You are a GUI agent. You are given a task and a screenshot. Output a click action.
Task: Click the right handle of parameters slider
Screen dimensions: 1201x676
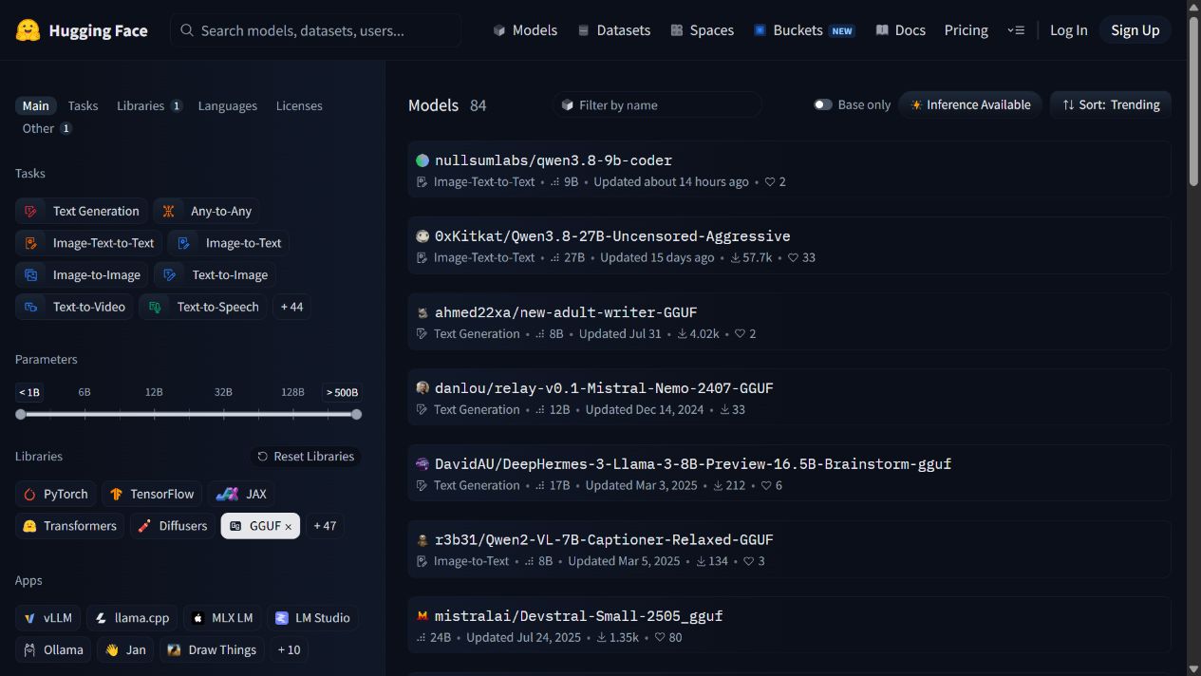(356, 414)
